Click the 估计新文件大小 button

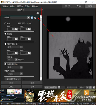coord(13,79)
